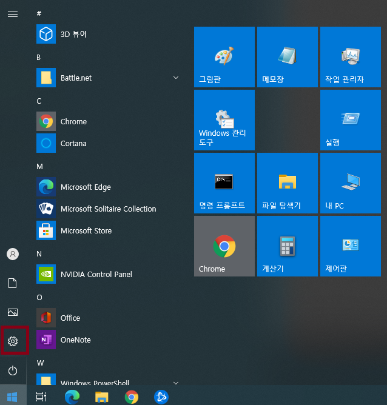This screenshot has height=405, width=387.
Task: Open OneNote
Action: pos(109,340)
